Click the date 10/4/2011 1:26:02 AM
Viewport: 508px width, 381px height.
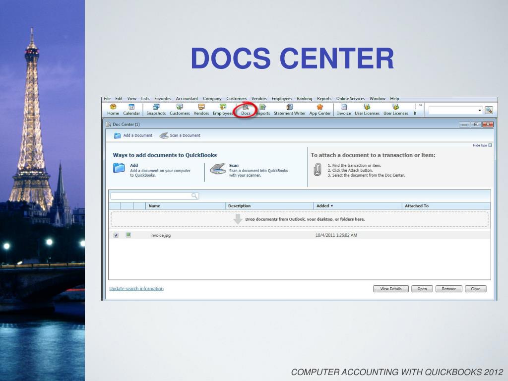click(336, 235)
